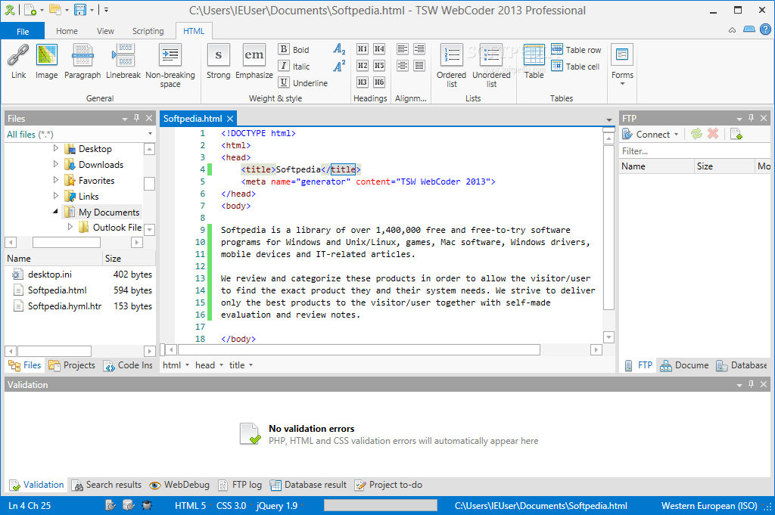
Task: Expand the Outlook Files folder node
Action: pos(70,227)
